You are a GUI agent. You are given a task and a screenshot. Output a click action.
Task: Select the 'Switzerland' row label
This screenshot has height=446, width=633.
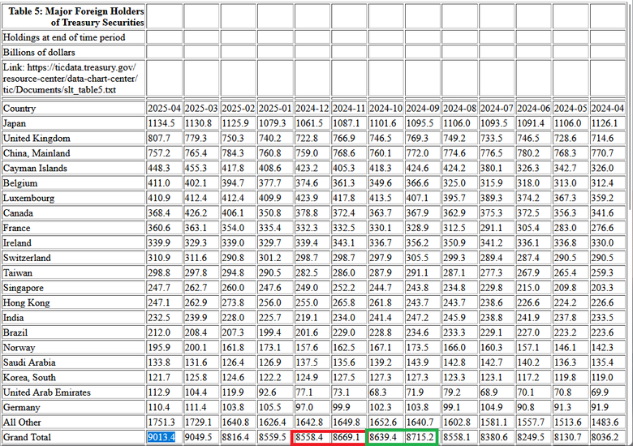coord(27,258)
